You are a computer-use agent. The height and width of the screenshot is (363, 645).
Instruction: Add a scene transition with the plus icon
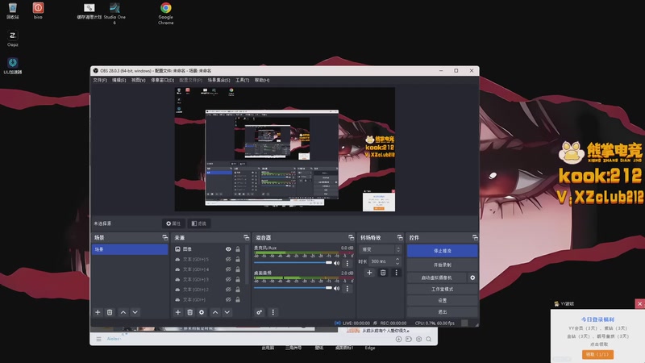(369, 273)
